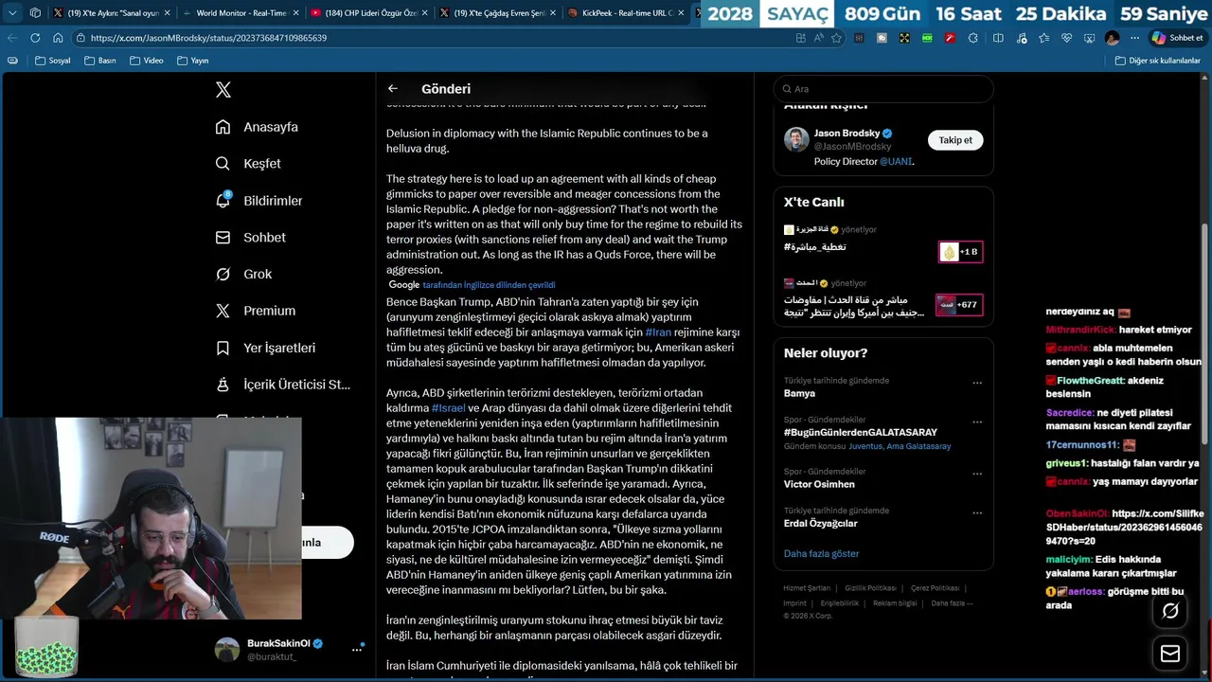Click the Ara search field on X
The height and width of the screenshot is (682, 1212).
[883, 89]
